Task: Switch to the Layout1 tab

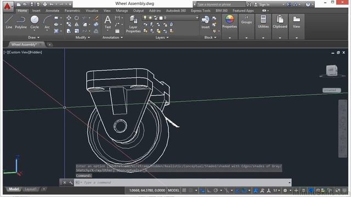Action: pos(30,189)
